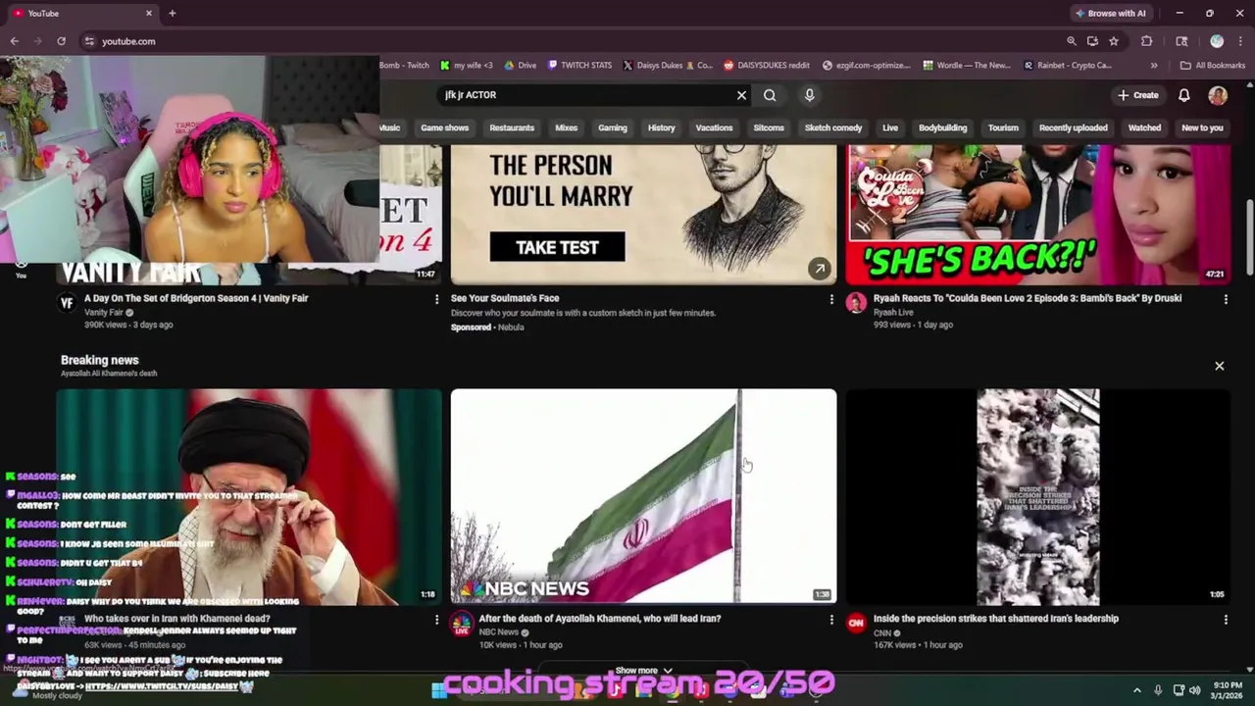The image size is (1255, 706).
Task: Open the Drive bookmark
Action: tap(520, 66)
